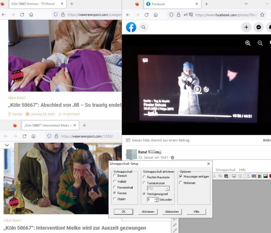Choose Tastaturkürzel activation
The height and width of the screenshot is (233, 271).
154,183
